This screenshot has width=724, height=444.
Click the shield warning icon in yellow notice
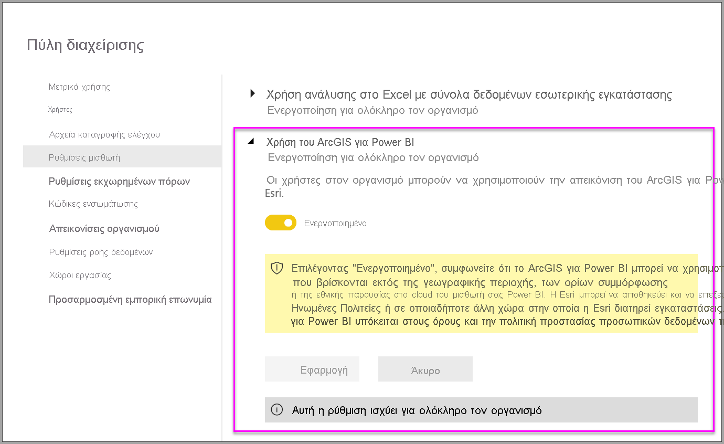click(x=276, y=268)
